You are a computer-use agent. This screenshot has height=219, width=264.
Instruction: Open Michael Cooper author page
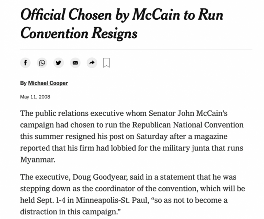[x=48, y=83]
